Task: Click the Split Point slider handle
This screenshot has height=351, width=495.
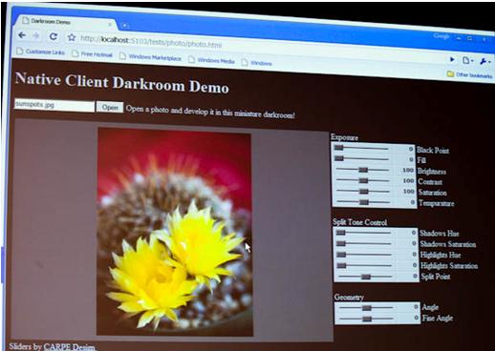Action: pyautogui.click(x=366, y=277)
